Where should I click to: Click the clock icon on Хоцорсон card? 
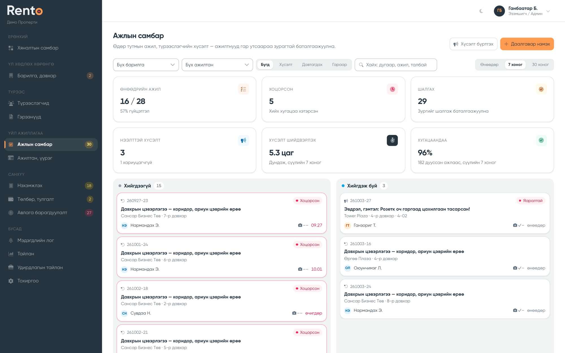(392, 89)
